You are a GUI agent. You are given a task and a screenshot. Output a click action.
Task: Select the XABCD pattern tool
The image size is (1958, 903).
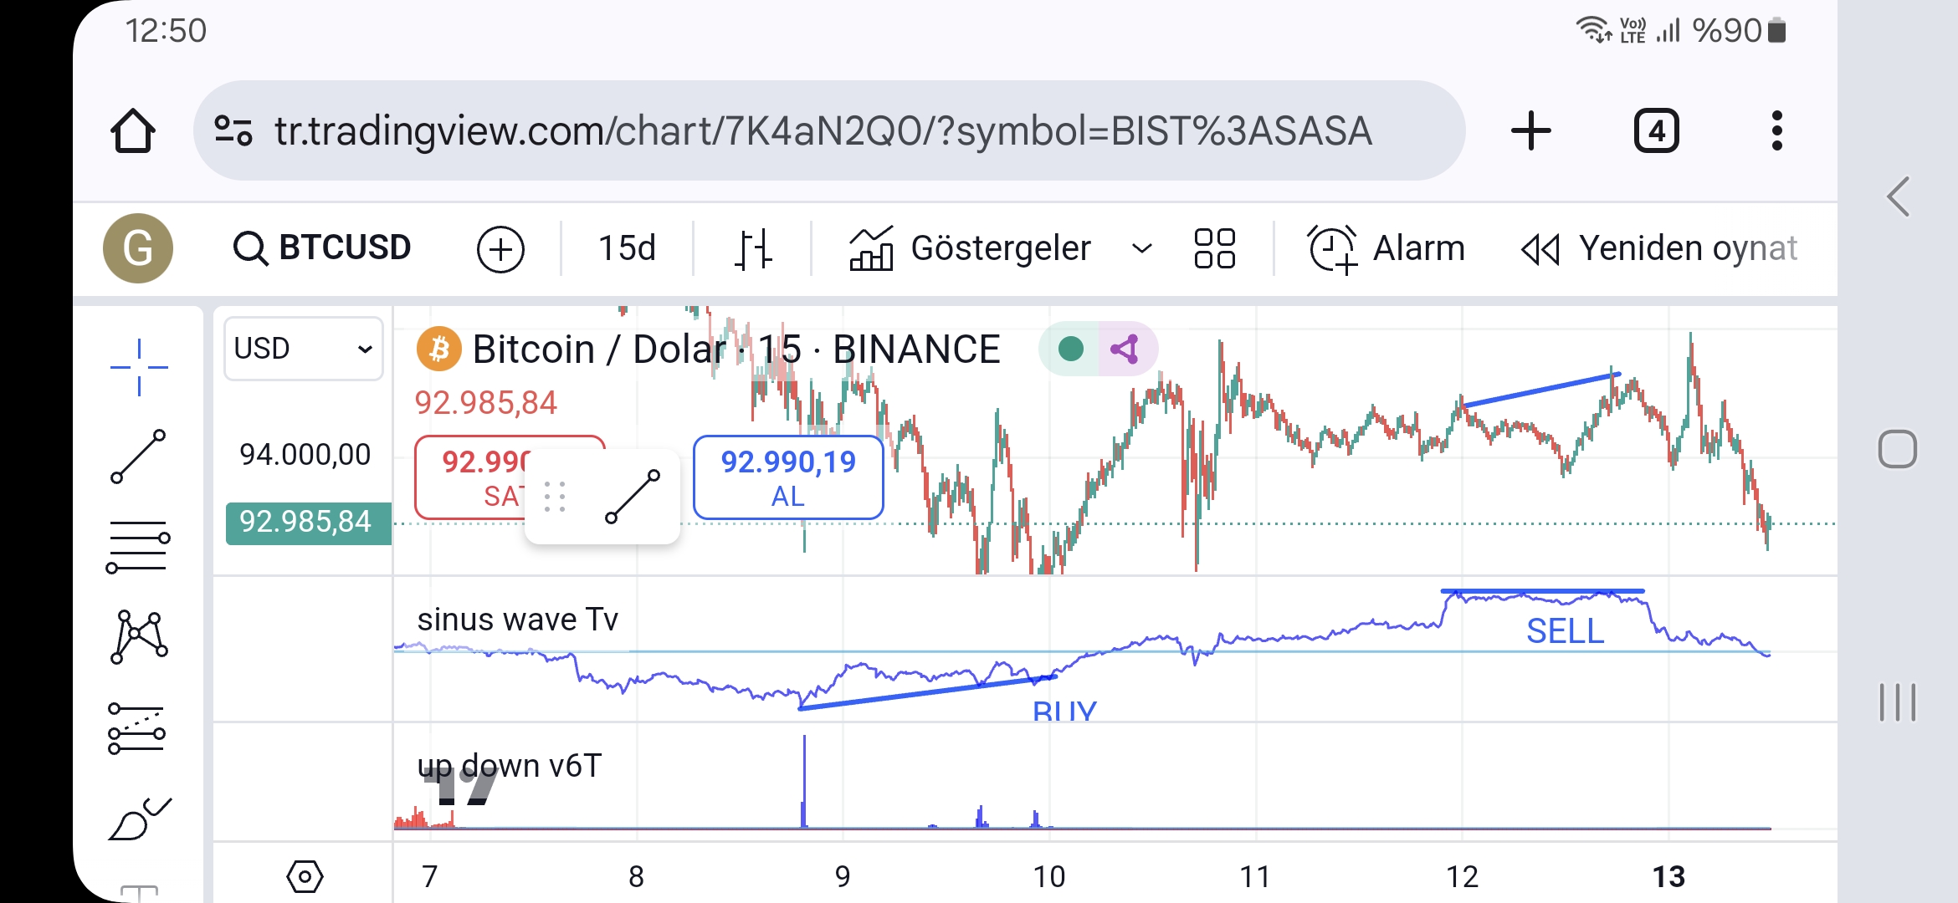[139, 637]
